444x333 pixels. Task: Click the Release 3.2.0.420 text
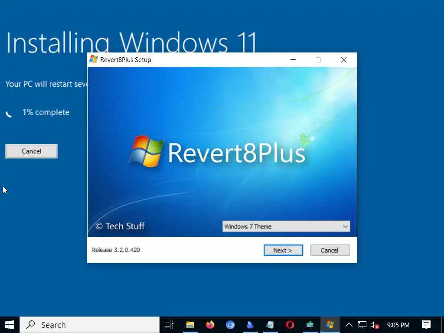click(115, 250)
